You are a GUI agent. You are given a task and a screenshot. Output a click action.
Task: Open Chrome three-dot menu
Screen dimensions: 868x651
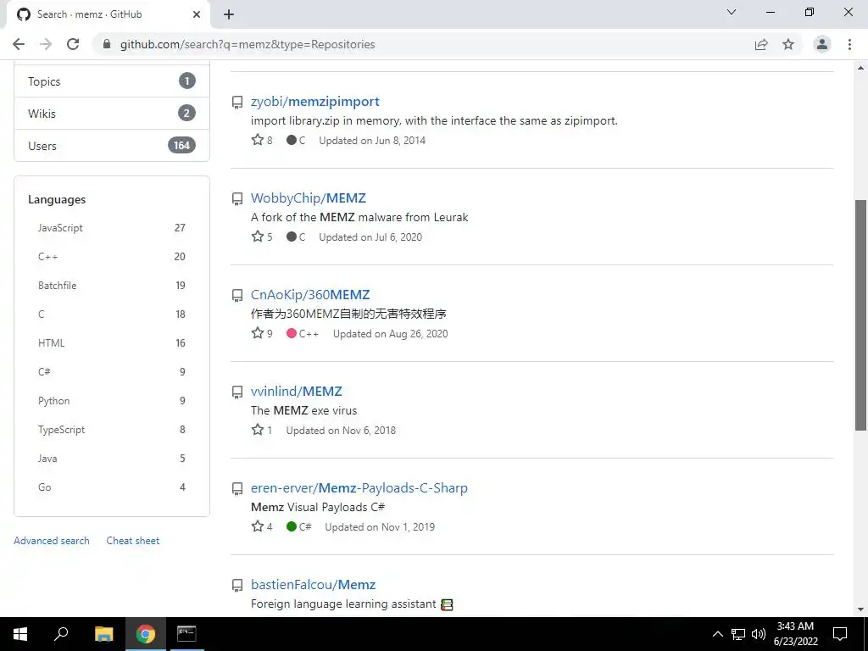(x=849, y=44)
